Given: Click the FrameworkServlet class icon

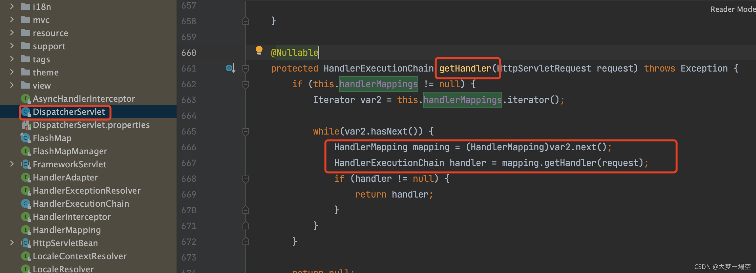Looking at the screenshot, I should [26, 164].
